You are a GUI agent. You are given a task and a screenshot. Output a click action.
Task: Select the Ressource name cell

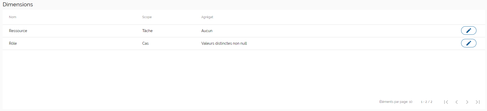pos(18,31)
